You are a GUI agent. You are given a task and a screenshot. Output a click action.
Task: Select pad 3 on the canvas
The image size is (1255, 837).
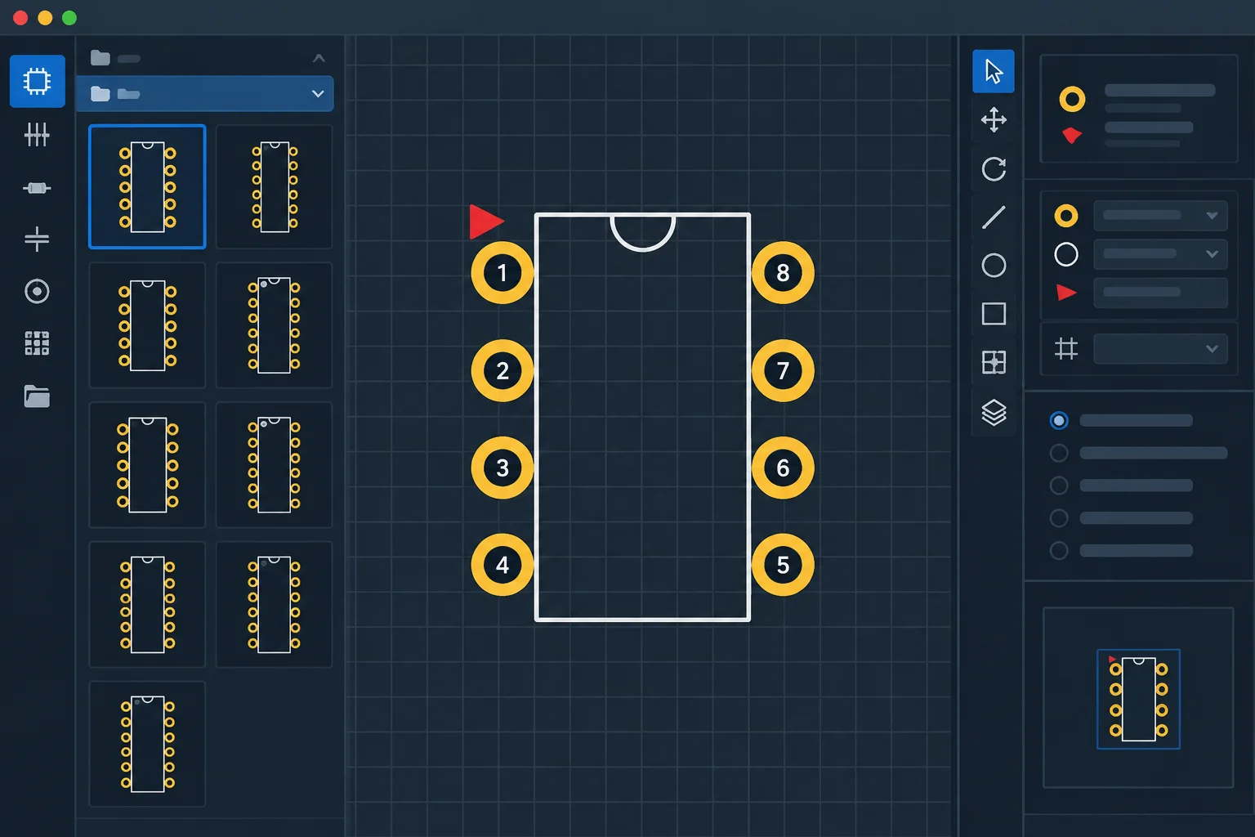[x=502, y=468]
